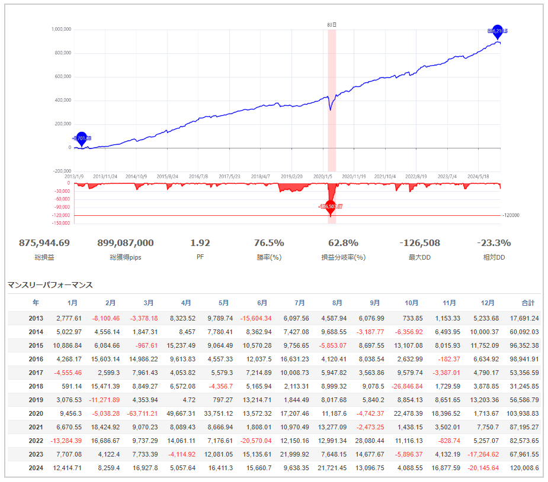Click the PF value 1.92
The width and height of the screenshot is (548, 482).
pyautogui.click(x=200, y=243)
